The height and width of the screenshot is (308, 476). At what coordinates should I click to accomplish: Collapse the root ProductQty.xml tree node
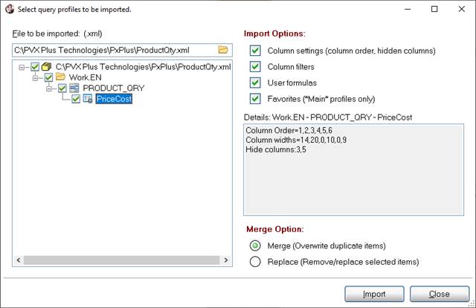click(22, 67)
